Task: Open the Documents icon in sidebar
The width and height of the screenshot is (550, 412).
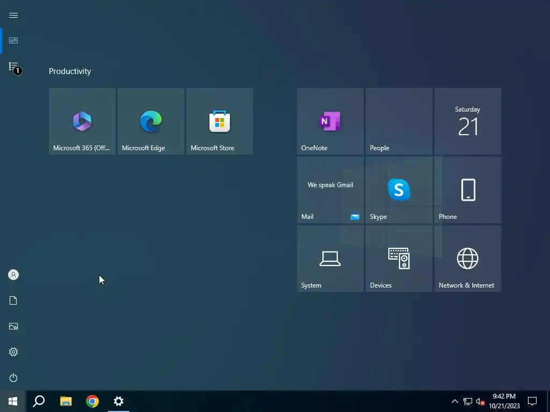Action: click(13, 300)
